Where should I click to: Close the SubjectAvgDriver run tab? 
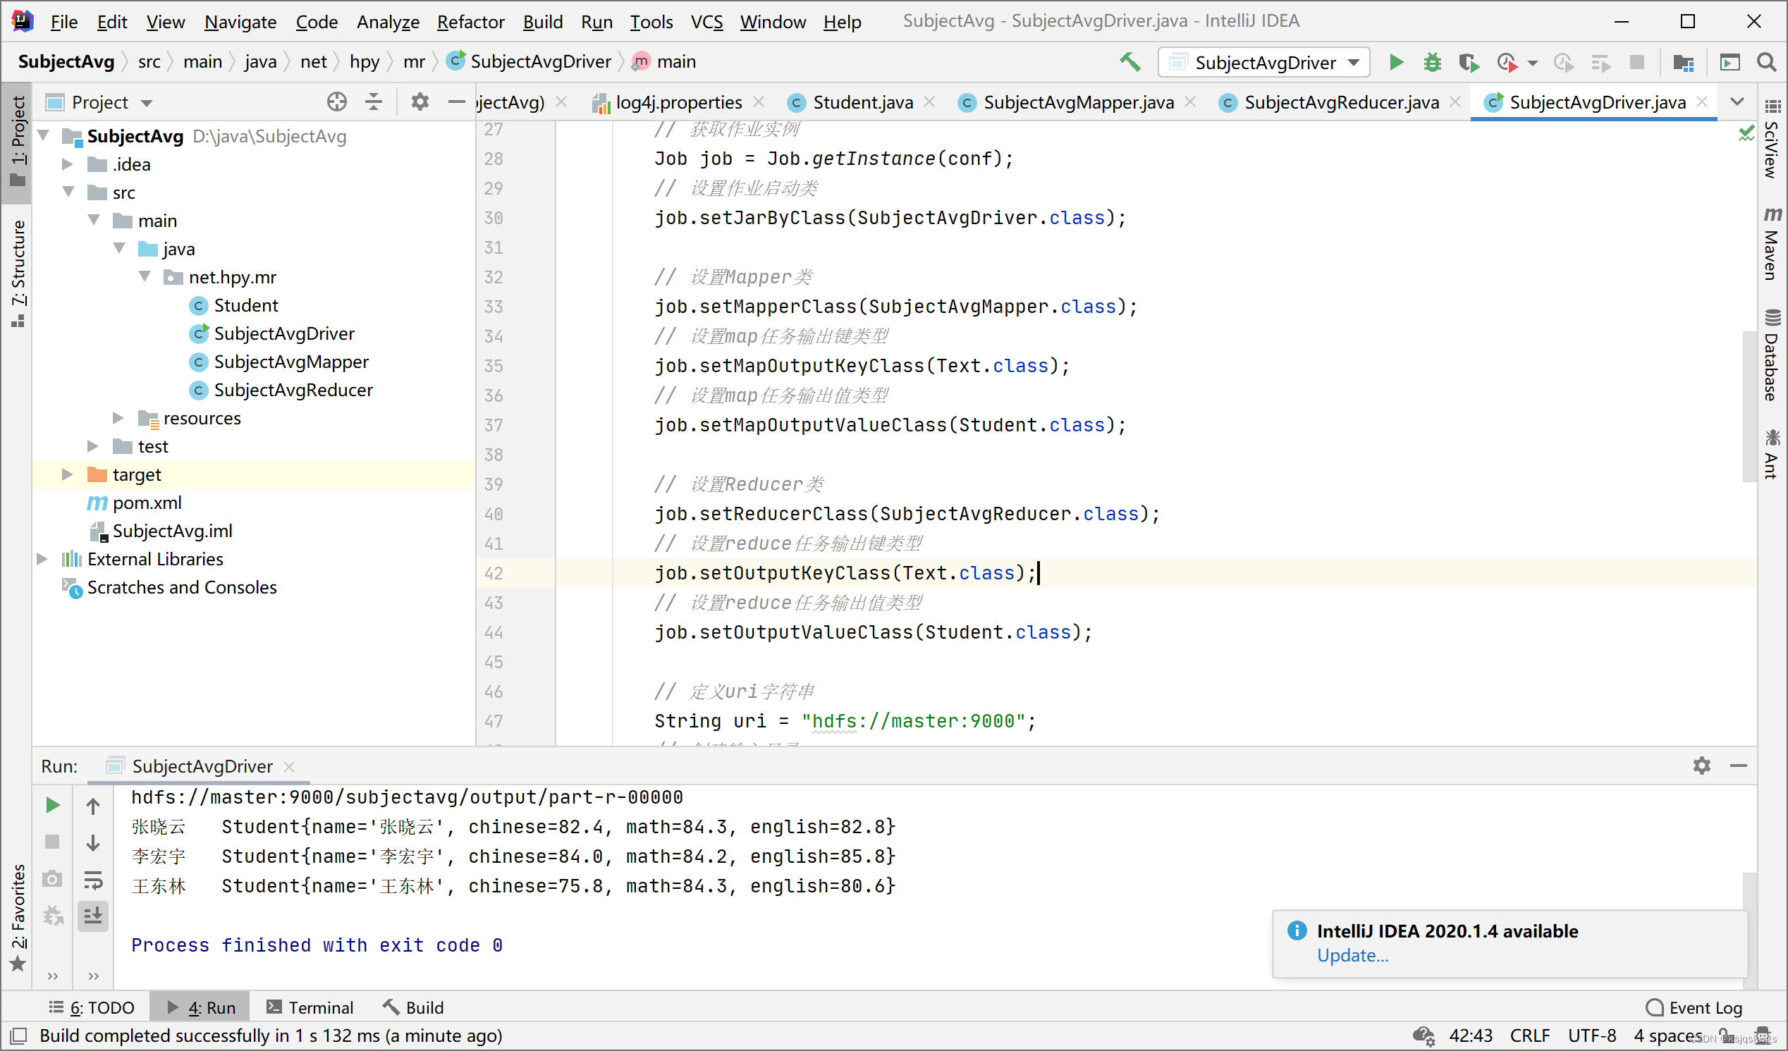(289, 767)
